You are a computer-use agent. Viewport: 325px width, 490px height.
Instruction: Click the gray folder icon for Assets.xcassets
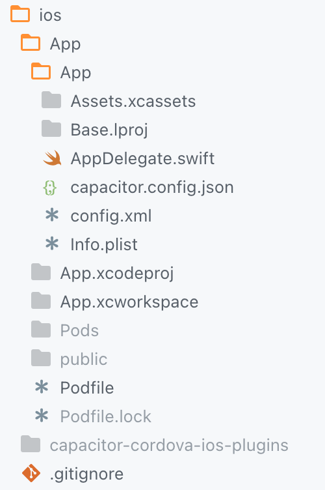pyautogui.click(x=51, y=100)
